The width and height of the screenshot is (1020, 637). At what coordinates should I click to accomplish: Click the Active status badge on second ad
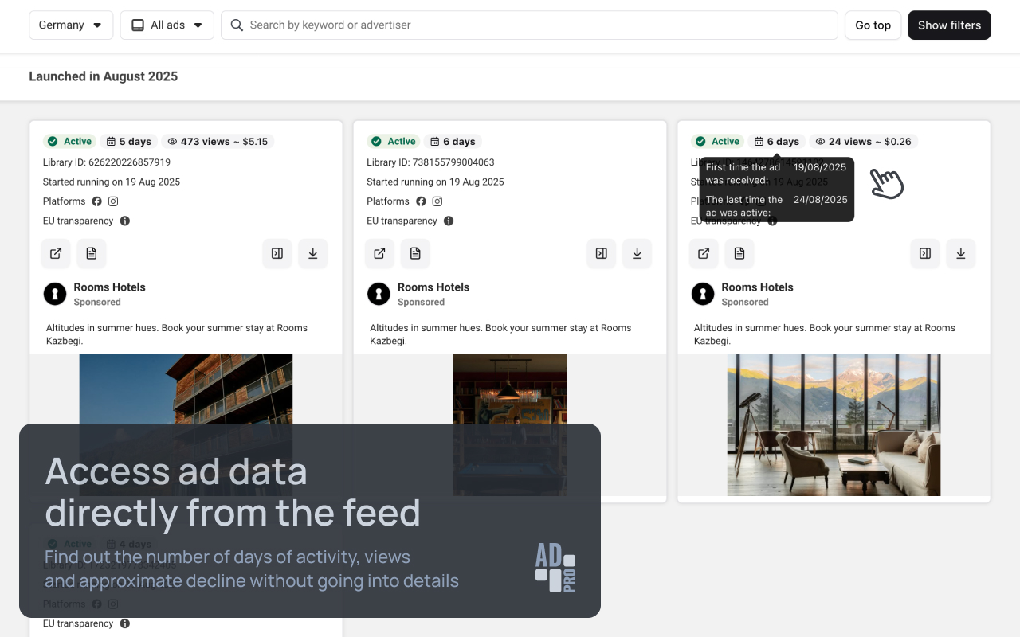394,142
